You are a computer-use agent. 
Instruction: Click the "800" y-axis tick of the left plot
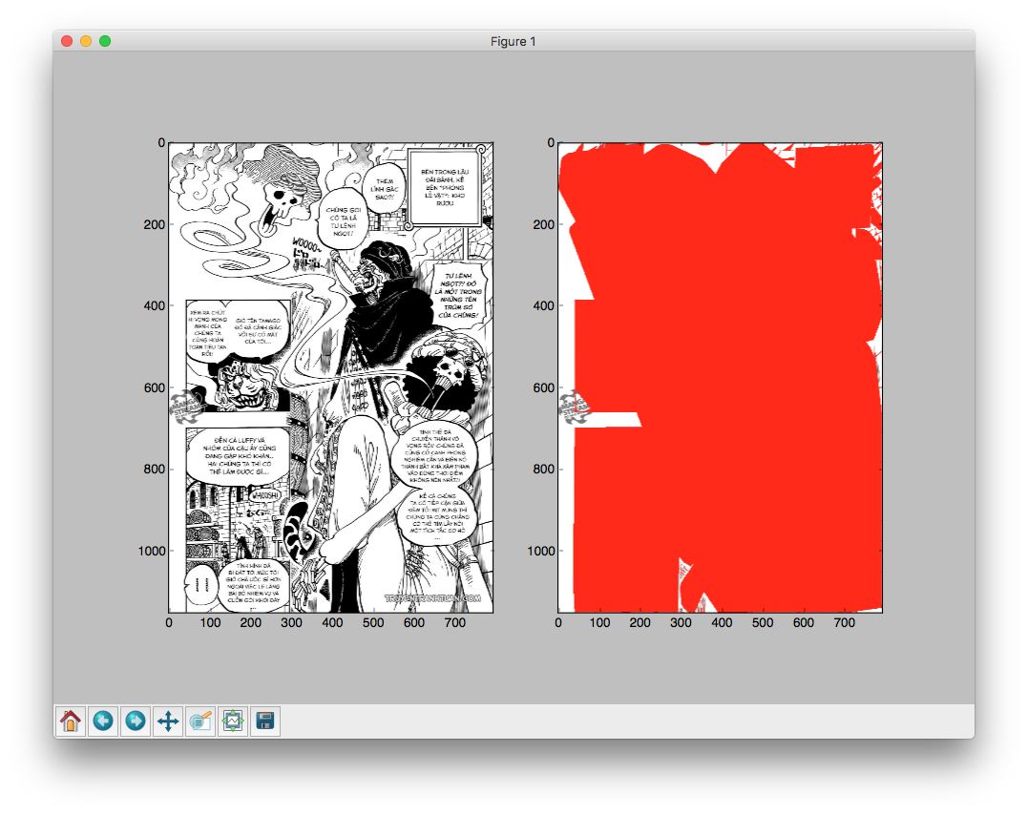click(154, 469)
